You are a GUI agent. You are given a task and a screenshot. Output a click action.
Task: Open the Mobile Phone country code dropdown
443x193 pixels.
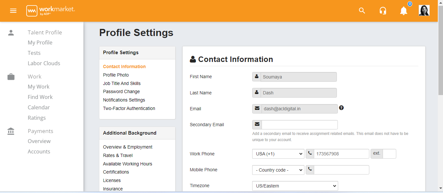point(278,170)
